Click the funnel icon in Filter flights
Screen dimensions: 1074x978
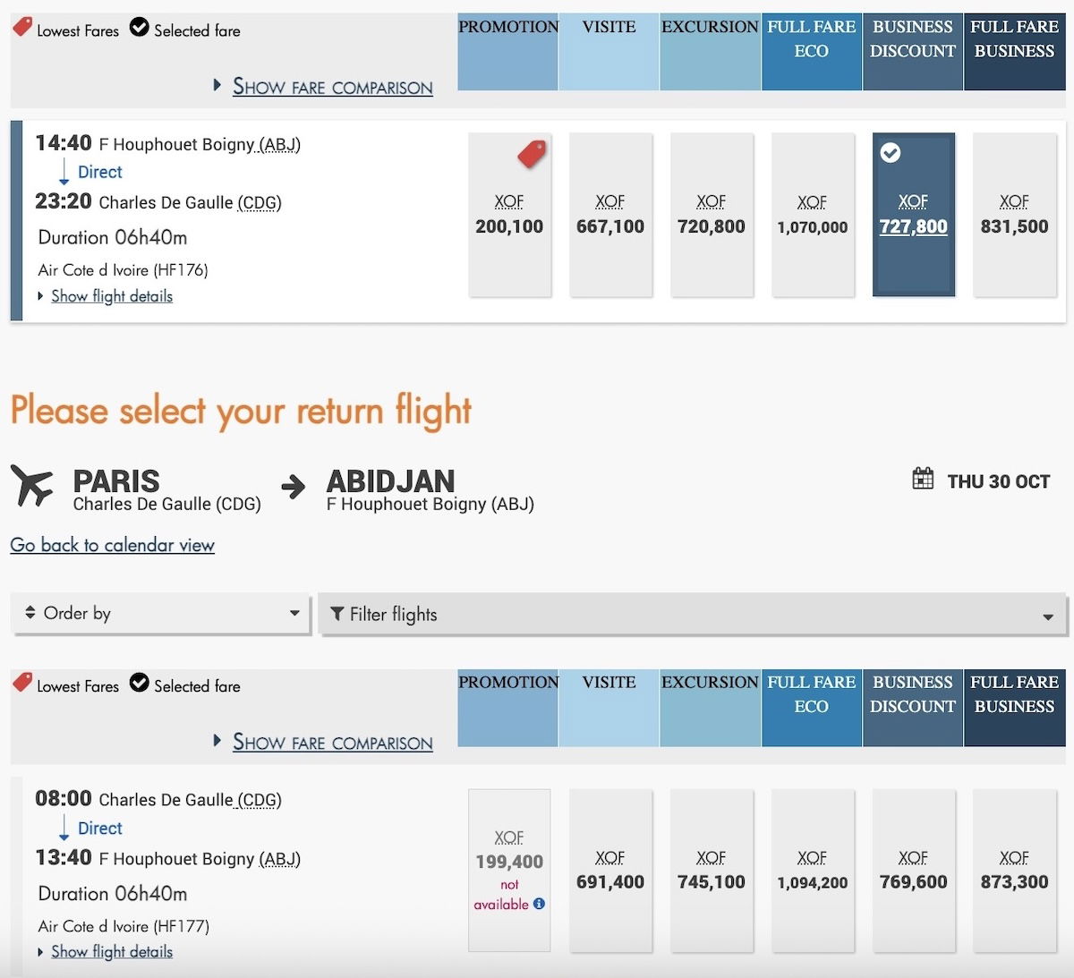point(337,614)
